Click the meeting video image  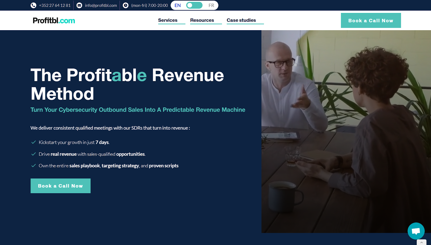346,132
